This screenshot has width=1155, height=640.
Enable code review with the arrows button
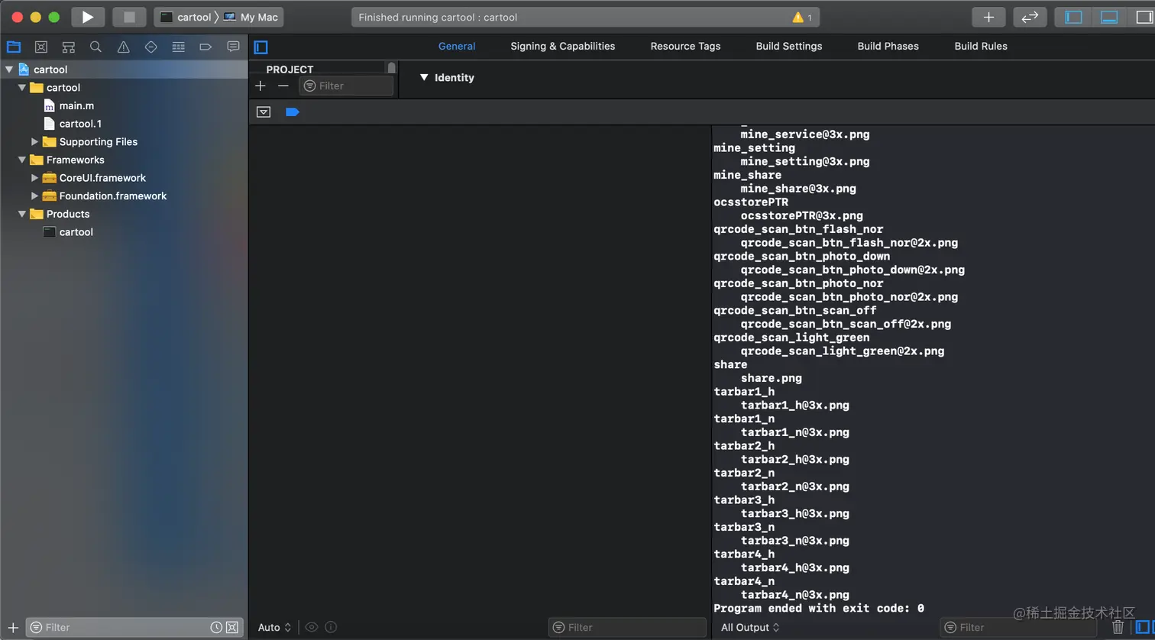point(1030,17)
